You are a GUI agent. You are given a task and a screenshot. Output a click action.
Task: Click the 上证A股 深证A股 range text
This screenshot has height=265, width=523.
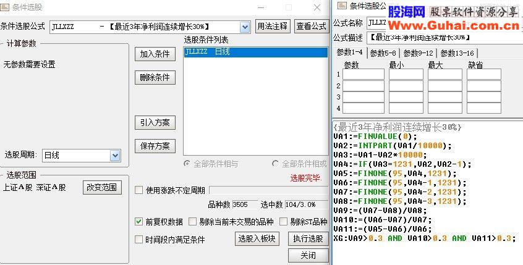click(35, 187)
